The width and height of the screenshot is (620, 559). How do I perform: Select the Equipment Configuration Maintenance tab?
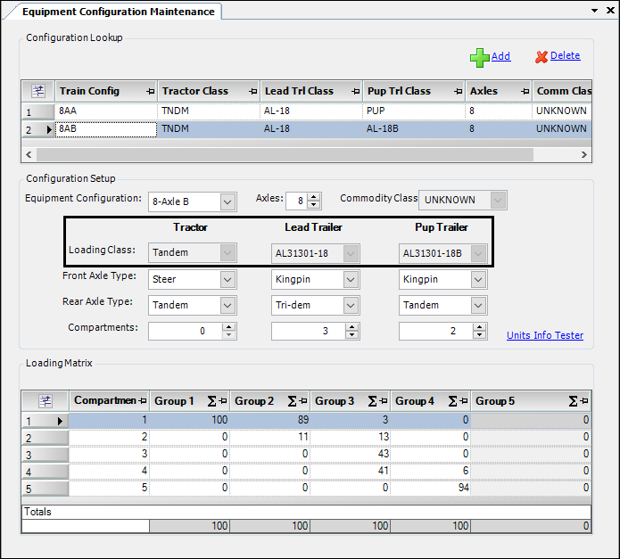tap(118, 12)
